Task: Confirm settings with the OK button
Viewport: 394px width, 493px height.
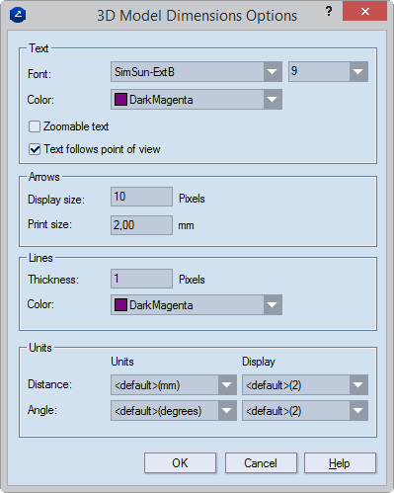Action: (x=180, y=463)
